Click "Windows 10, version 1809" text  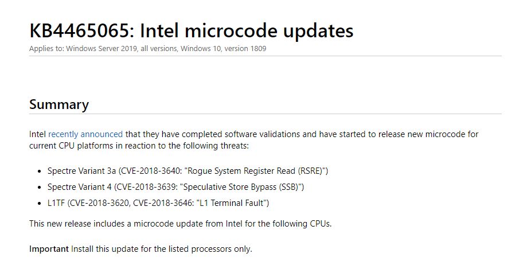point(223,49)
